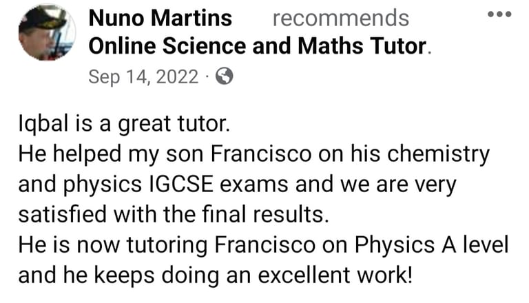Visit the Online Science and Maths Tutor page
Image resolution: width=529 pixels, height=303 pixels.
click(x=258, y=46)
